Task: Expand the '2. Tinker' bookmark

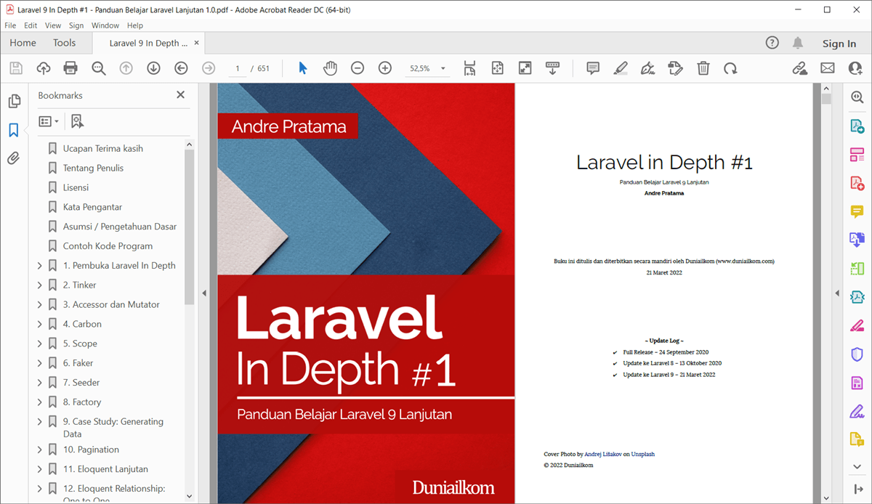Action: 40,285
